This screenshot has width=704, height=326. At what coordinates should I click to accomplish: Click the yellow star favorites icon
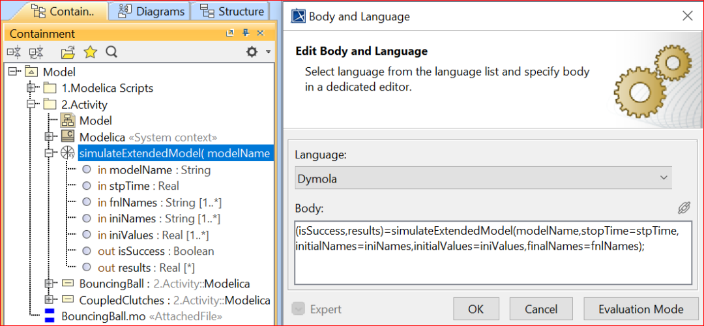(x=90, y=52)
